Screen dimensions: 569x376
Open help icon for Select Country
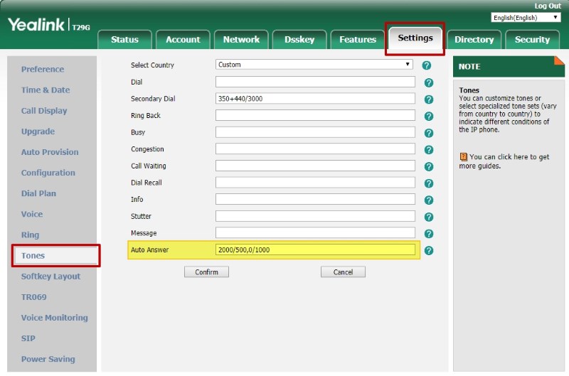click(x=426, y=65)
